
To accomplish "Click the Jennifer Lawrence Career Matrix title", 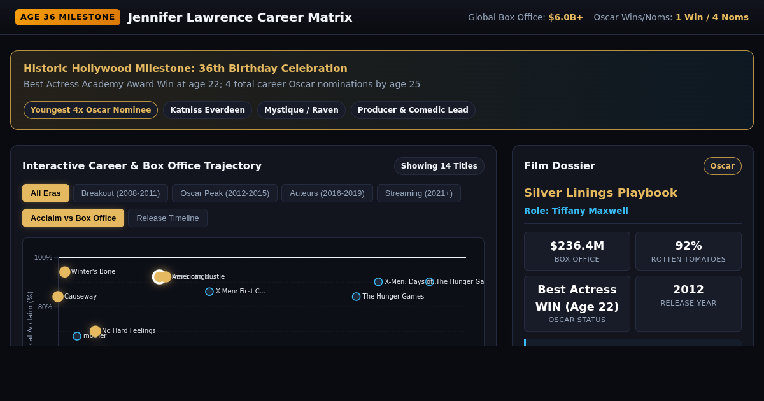I will coord(240,17).
